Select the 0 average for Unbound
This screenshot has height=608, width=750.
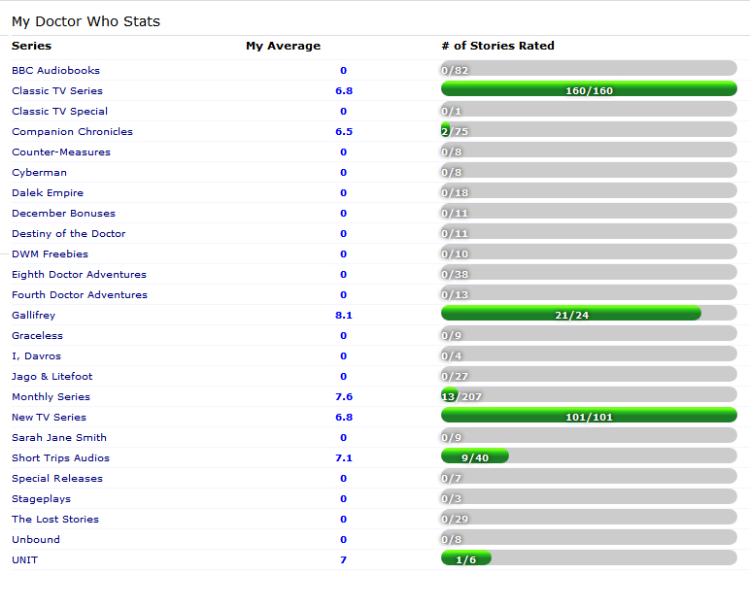(x=344, y=540)
